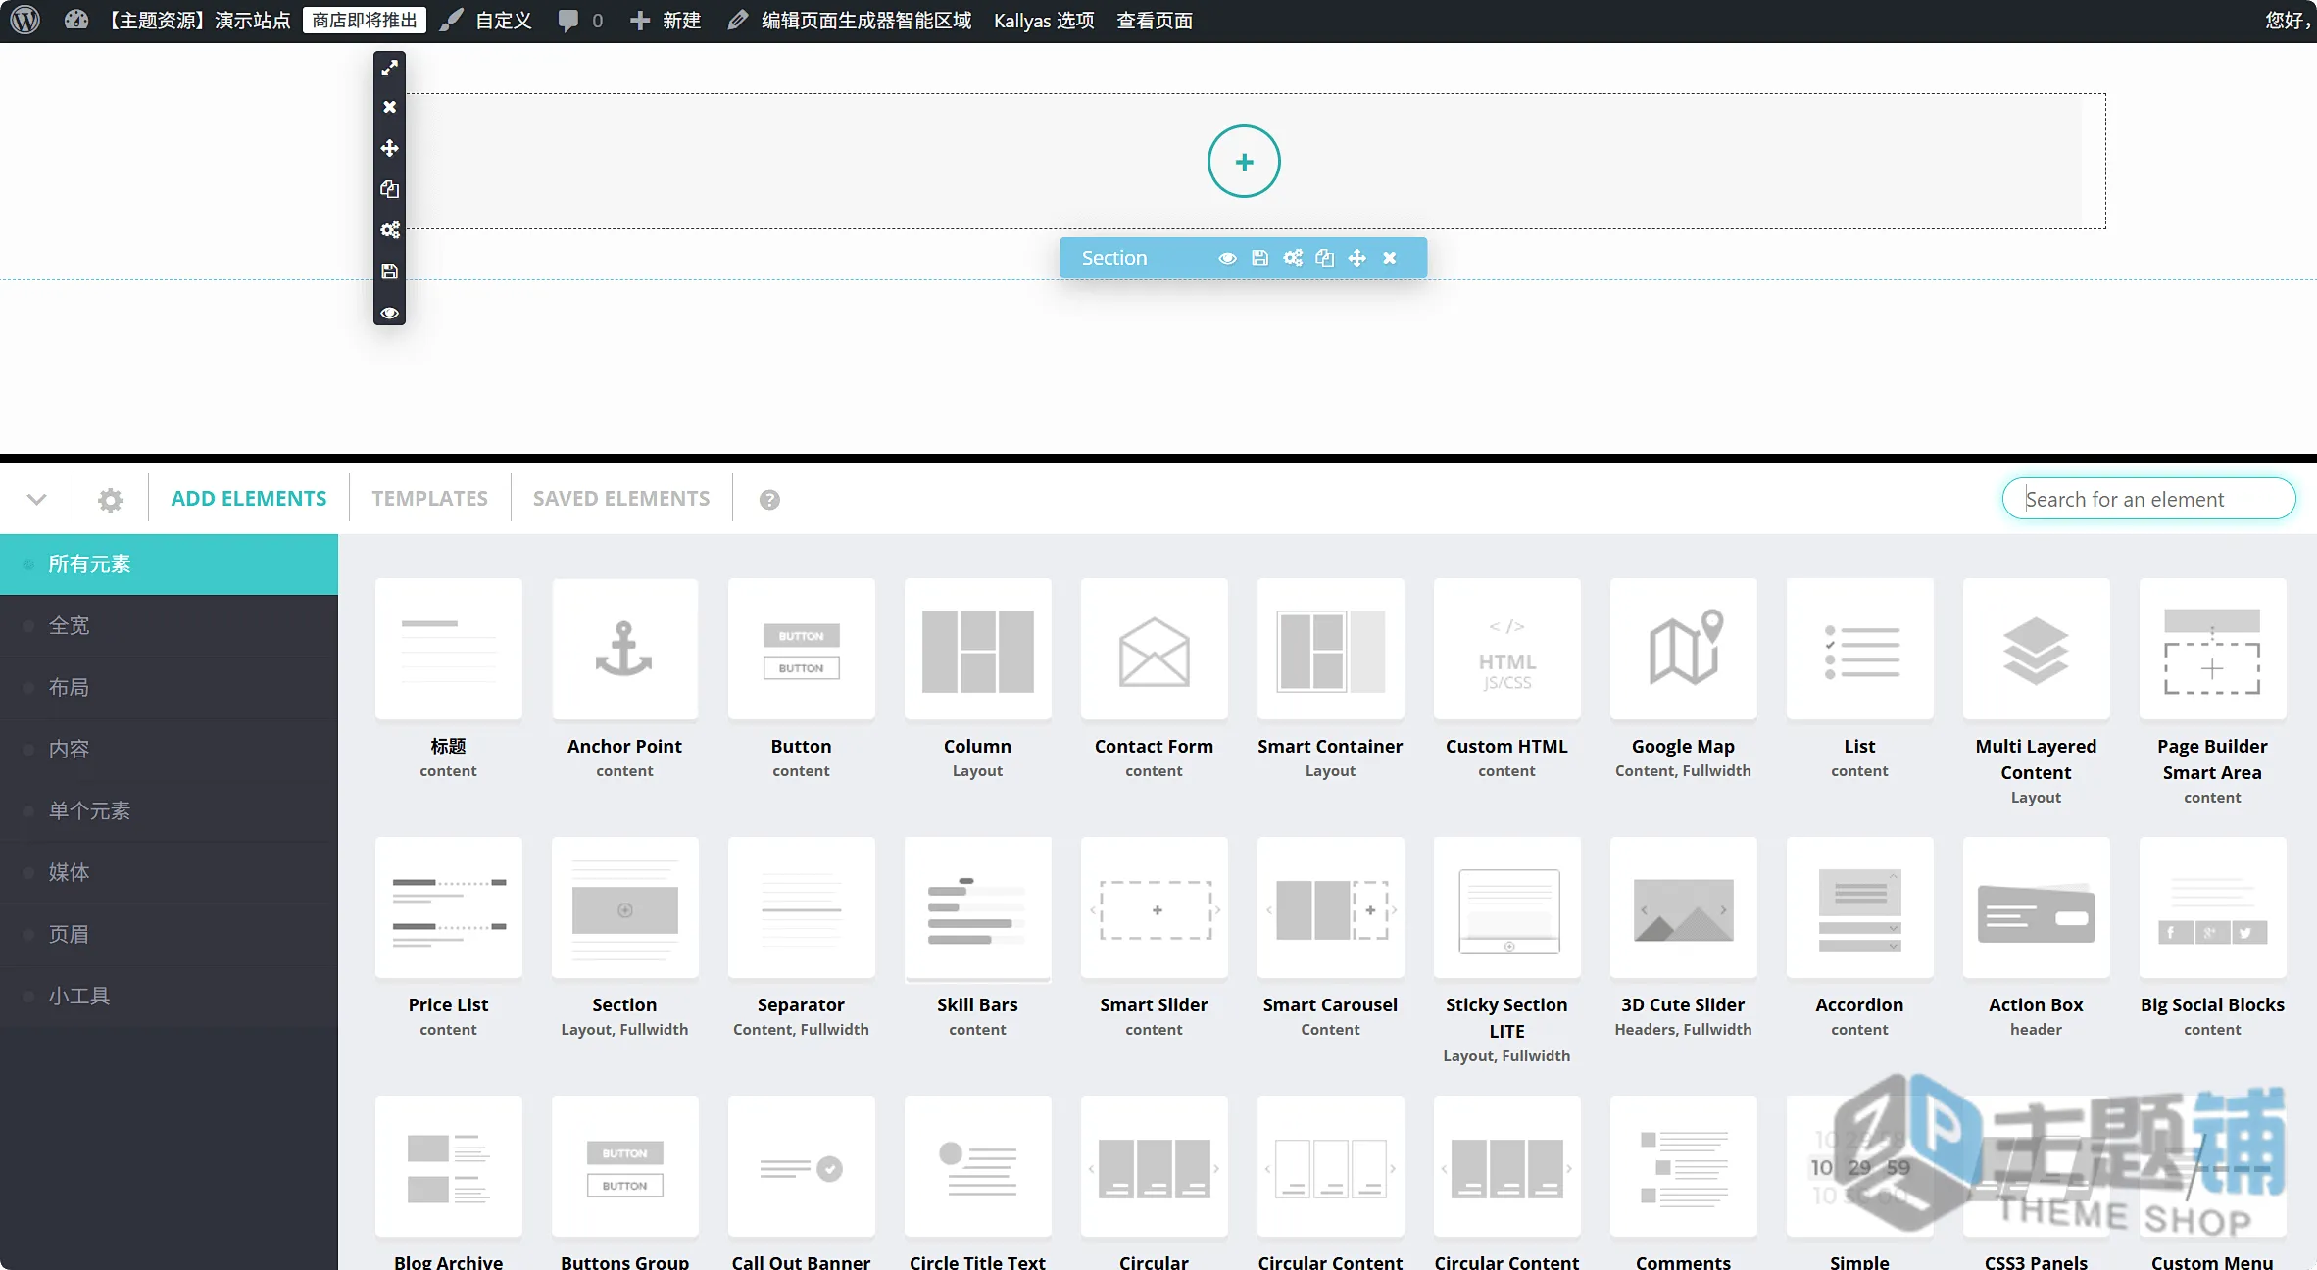Select 单个元素 category
Viewport: 2317px width, 1270px height.
[169, 810]
